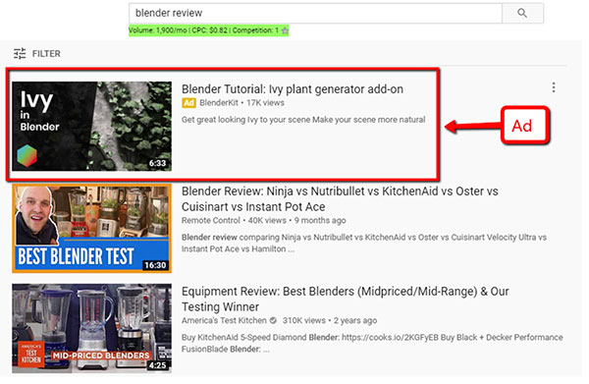
Task: Click the 'Buy KitchenAid 5-Speed Diamond Blender' description
Action: click(x=372, y=343)
